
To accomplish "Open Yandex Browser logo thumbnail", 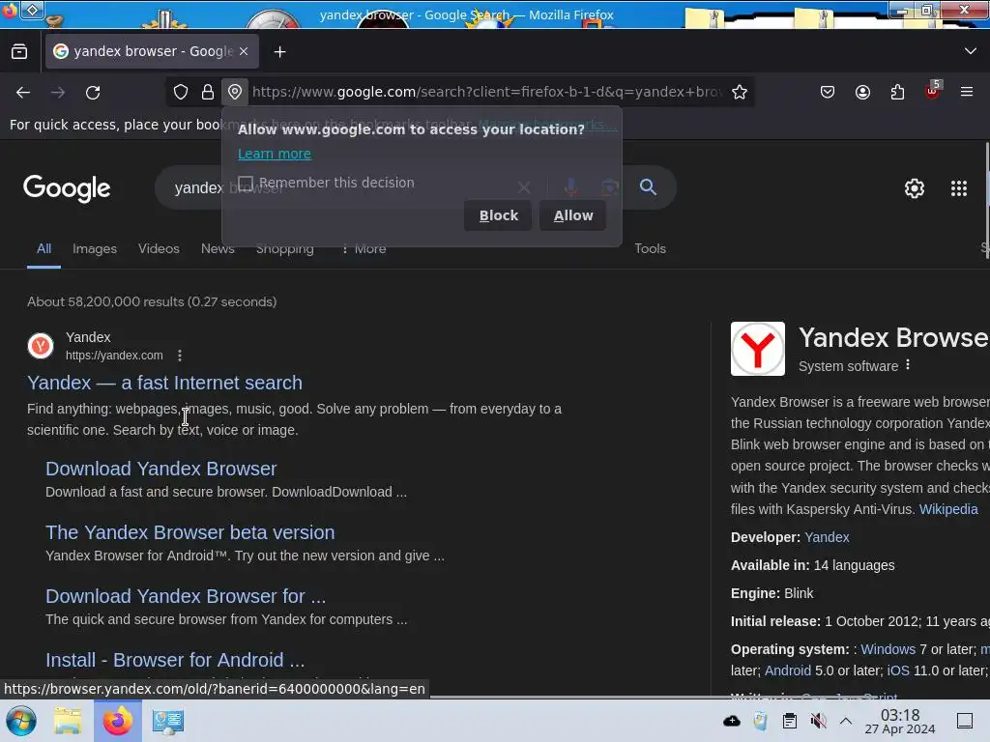I will point(758,349).
